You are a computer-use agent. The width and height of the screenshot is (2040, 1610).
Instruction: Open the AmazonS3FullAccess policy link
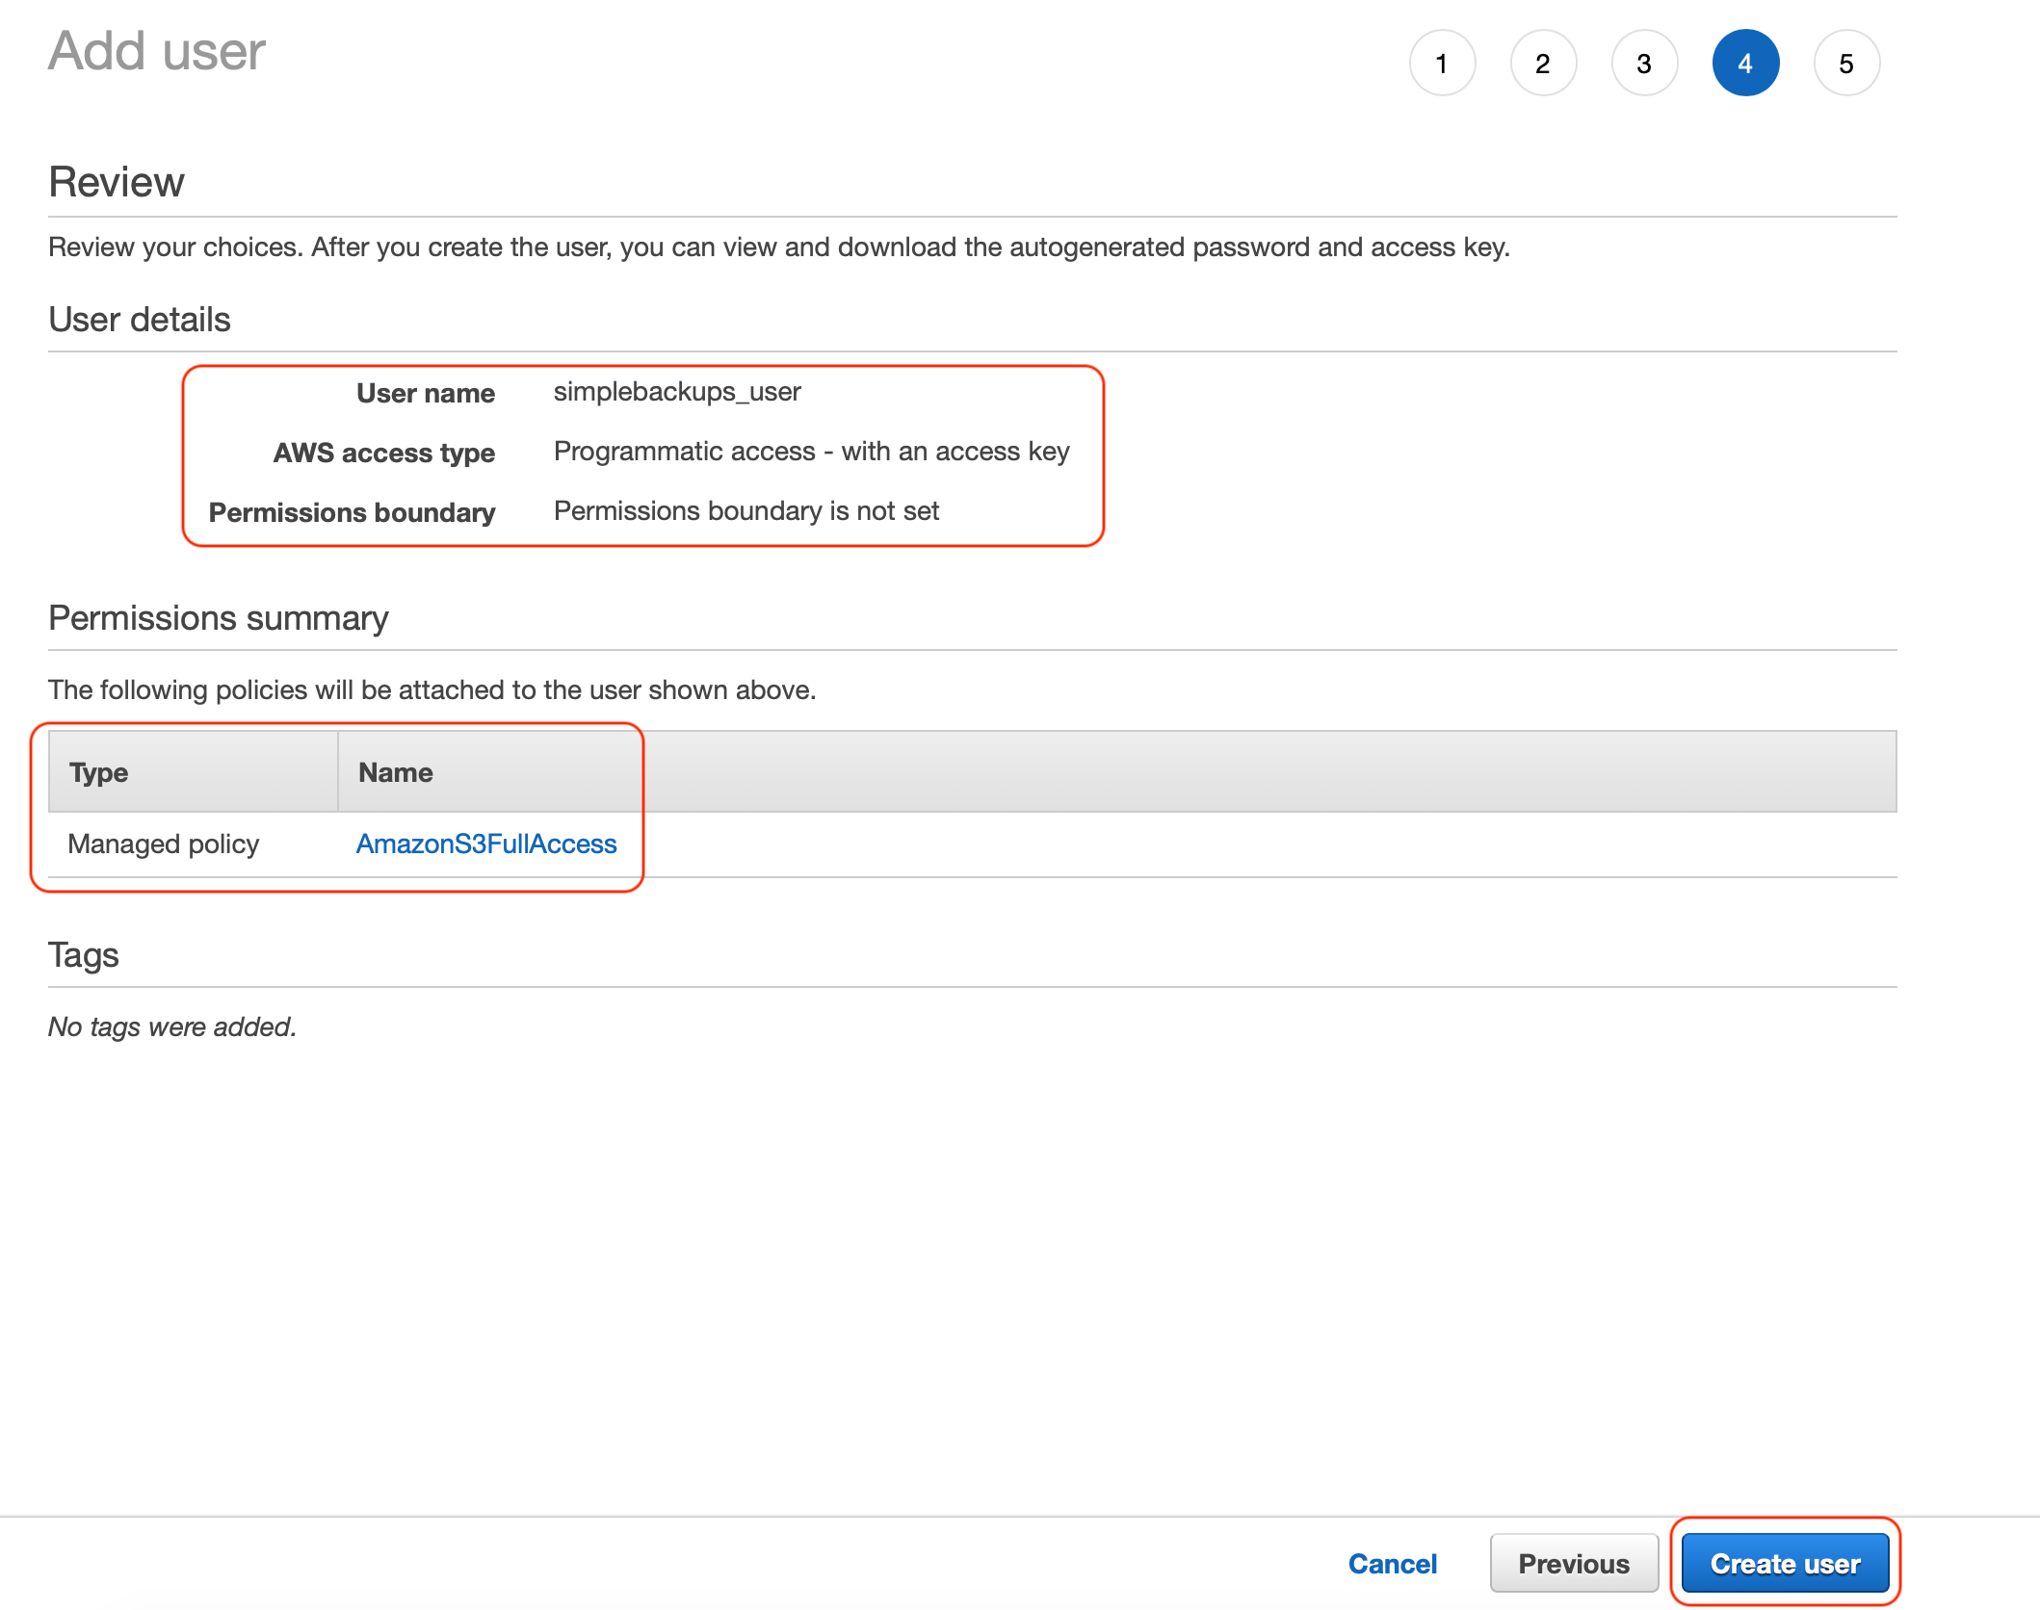486,844
